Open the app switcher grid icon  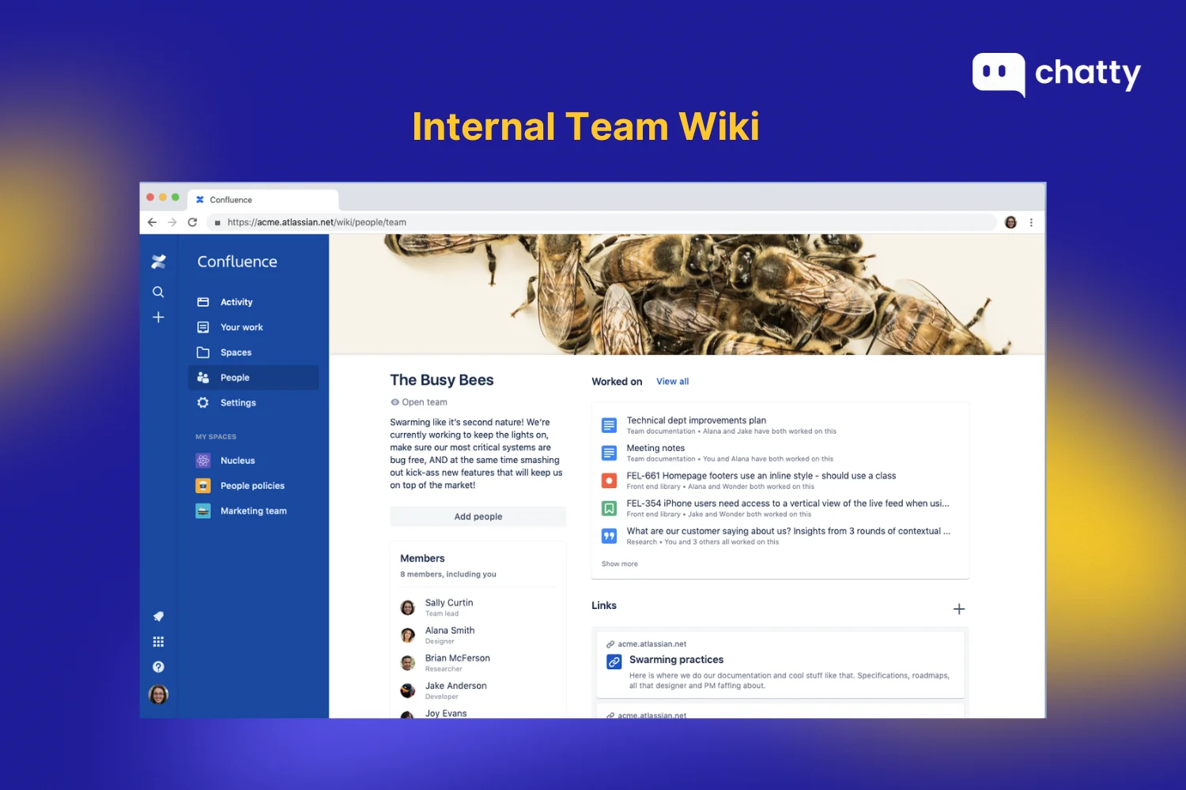click(x=158, y=641)
